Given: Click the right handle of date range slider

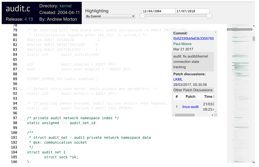Looking at the screenshot, I should 209,16.
